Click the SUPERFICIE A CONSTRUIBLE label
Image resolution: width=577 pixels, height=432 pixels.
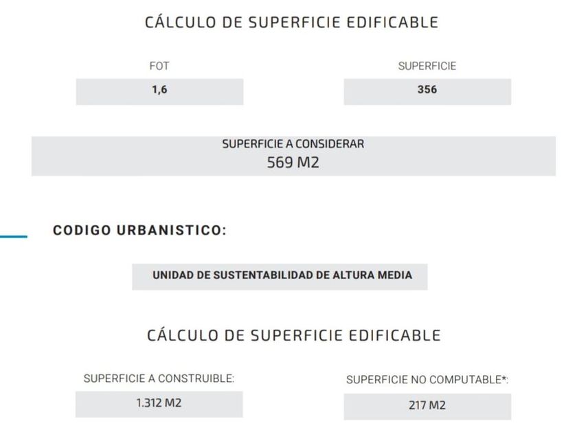coord(159,379)
